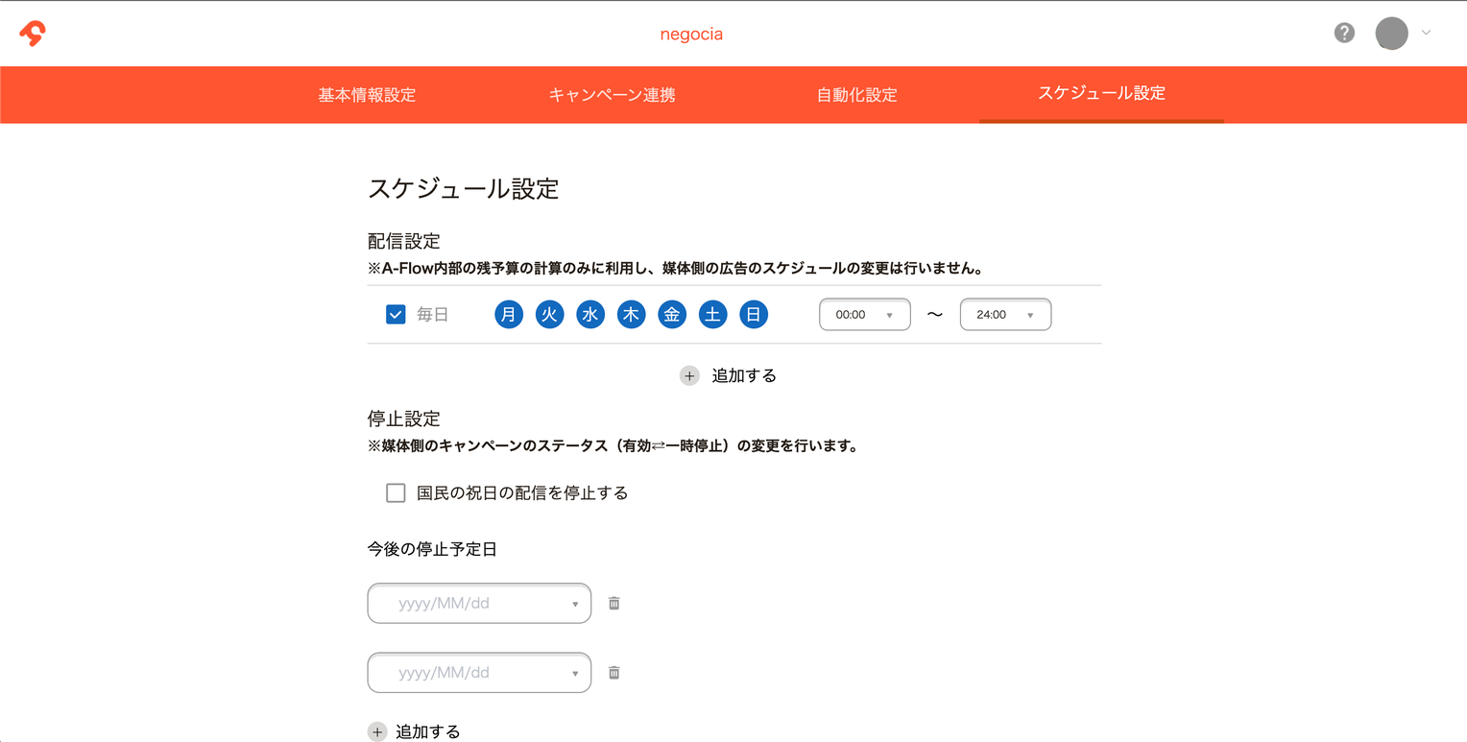1467x742 pixels.
Task: Click the 配信設定 heading
Action: tap(404, 242)
